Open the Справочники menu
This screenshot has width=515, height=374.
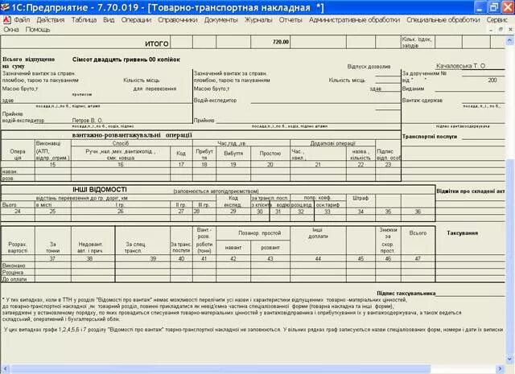[x=178, y=20]
